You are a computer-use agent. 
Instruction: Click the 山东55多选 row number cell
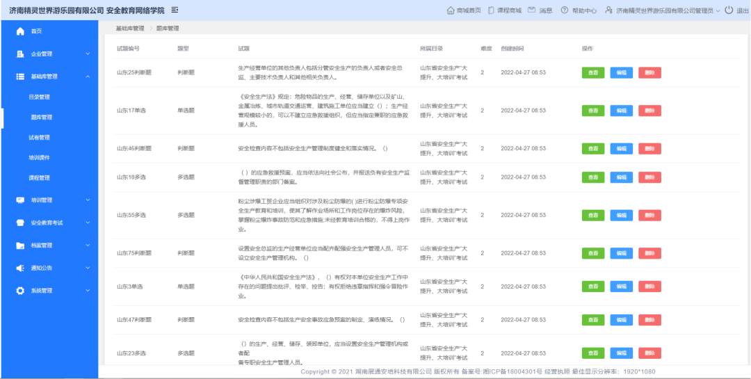pos(131,215)
